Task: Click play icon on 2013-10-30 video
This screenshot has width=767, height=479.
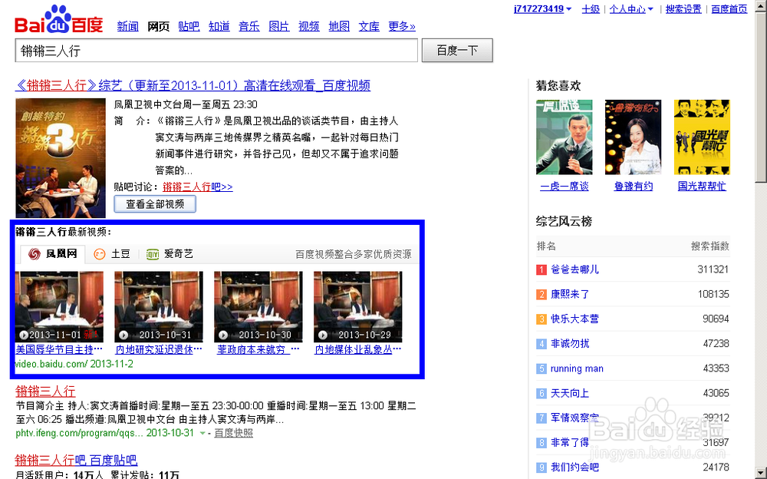Action: click(x=223, y=335)
